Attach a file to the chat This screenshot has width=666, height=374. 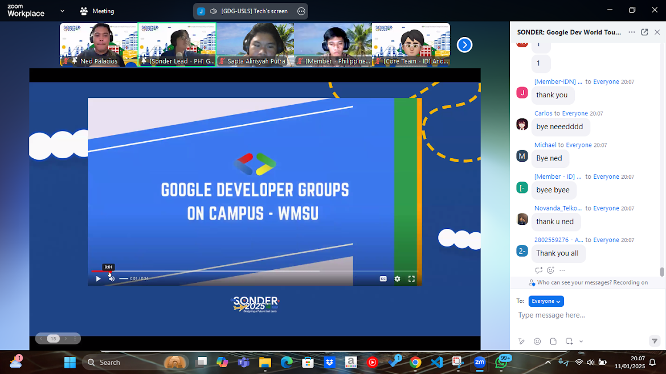pyautogui.click(x=553, y=342)
